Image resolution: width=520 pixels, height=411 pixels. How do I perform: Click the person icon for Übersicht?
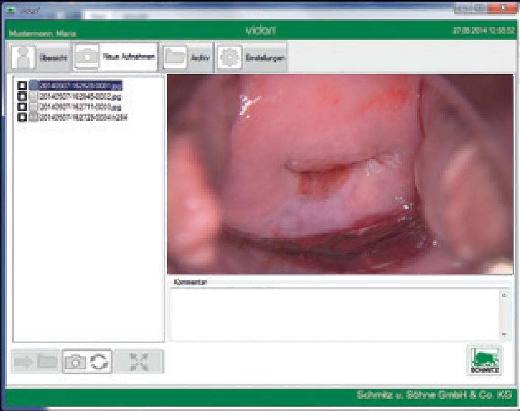(x=22, y=58)
